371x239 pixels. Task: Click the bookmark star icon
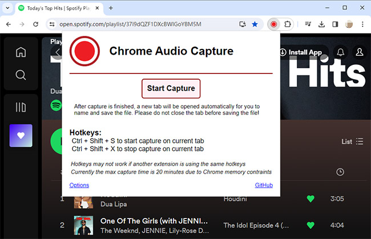coord(255,24)
